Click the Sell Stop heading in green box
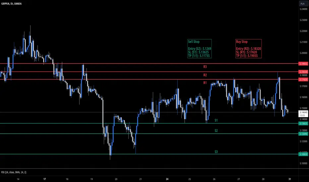This screenshot has width=309, height=182. coord(194,41)
